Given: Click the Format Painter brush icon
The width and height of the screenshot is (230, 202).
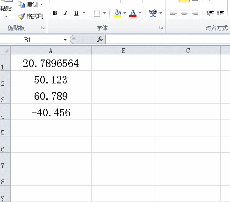Looking at the screenshot, I should tap(22, 16).
